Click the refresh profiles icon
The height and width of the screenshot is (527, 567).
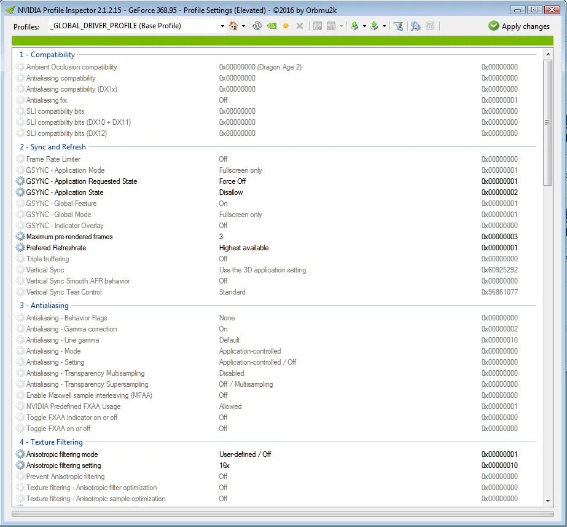click(257, 26)
